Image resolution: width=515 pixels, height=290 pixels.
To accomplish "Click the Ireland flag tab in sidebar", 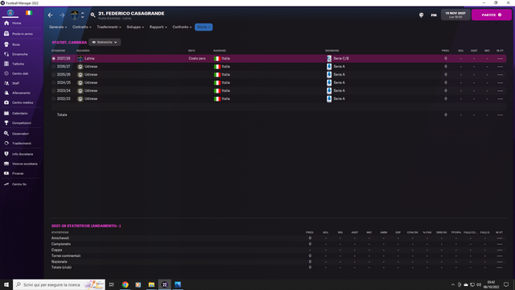I will (29, 13).
